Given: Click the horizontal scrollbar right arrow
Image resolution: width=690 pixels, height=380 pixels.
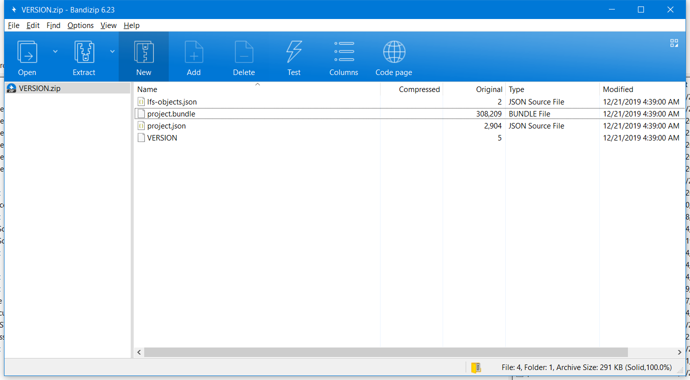Looking at the screenshot, I should 680,352.
